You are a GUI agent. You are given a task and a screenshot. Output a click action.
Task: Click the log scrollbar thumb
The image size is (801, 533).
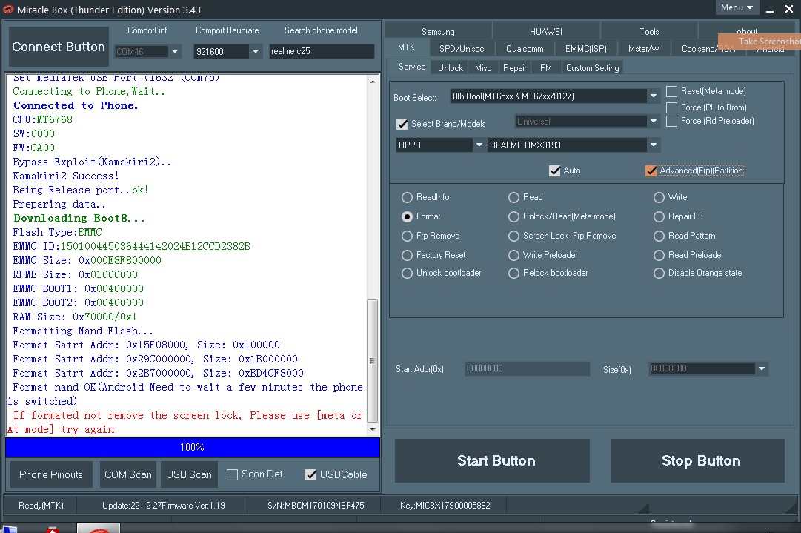click(373, 360)
